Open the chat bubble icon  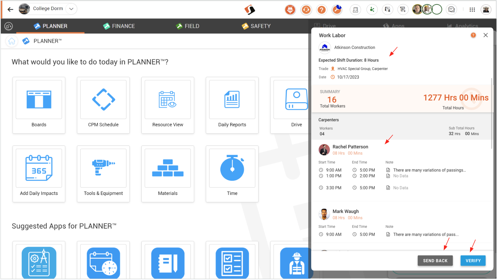tap(451, 10)
